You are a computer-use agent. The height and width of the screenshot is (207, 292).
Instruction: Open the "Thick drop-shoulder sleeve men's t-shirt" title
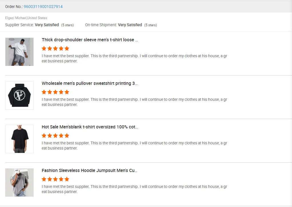(90, 40)
